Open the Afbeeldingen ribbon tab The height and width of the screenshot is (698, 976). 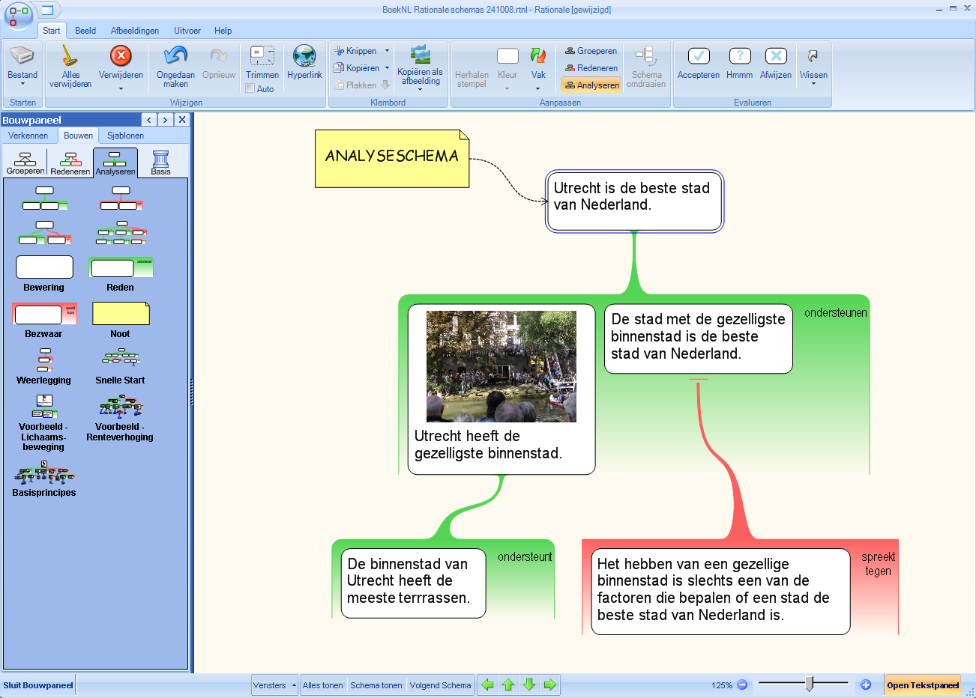(135, 31)
